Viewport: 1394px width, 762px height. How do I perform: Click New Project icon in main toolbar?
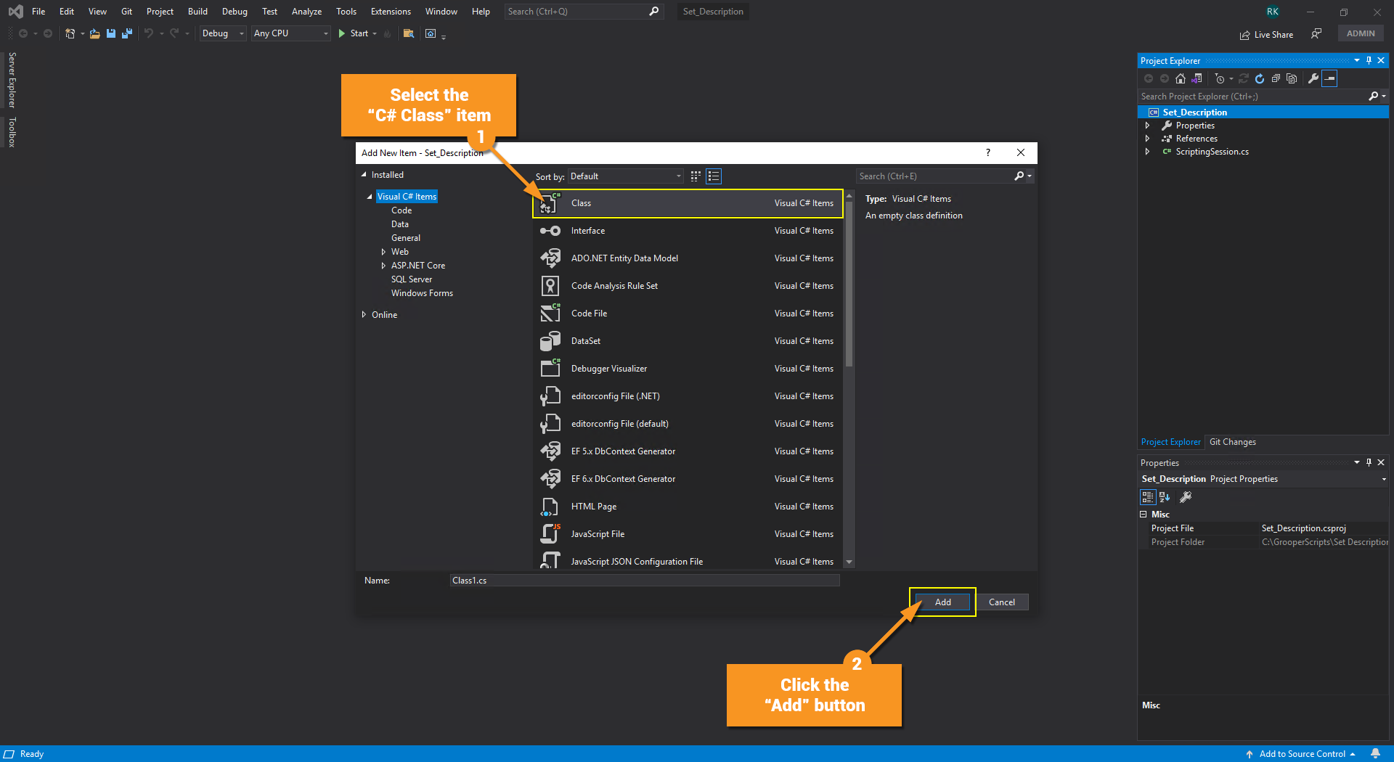click(70, 33)
